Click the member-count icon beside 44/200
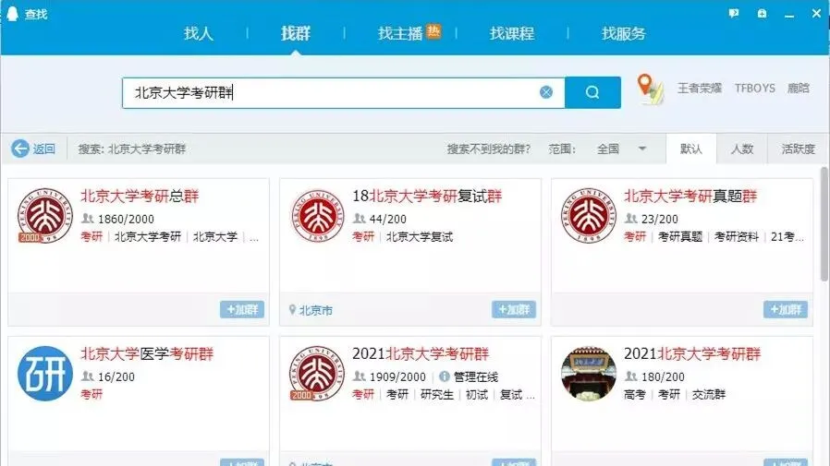This screenshot has width=830, height=466. (x=360, y=218)
